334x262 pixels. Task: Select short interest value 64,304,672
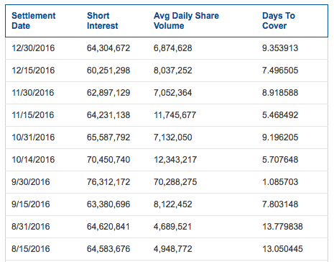click(x=108, y=48)
